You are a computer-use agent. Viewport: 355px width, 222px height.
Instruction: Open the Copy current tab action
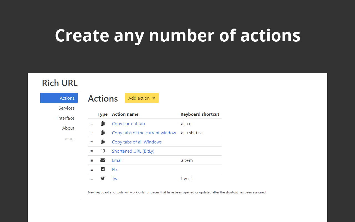[128, 123]
